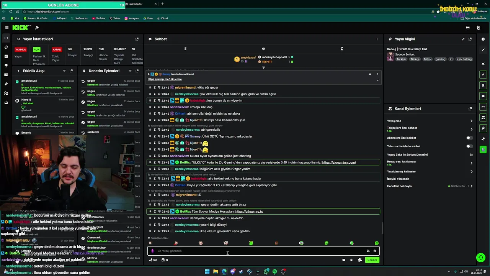Viewport: 490px width, 276px height.
Task: Open chat settings gear below message box
Action: (x=351, y=260)
